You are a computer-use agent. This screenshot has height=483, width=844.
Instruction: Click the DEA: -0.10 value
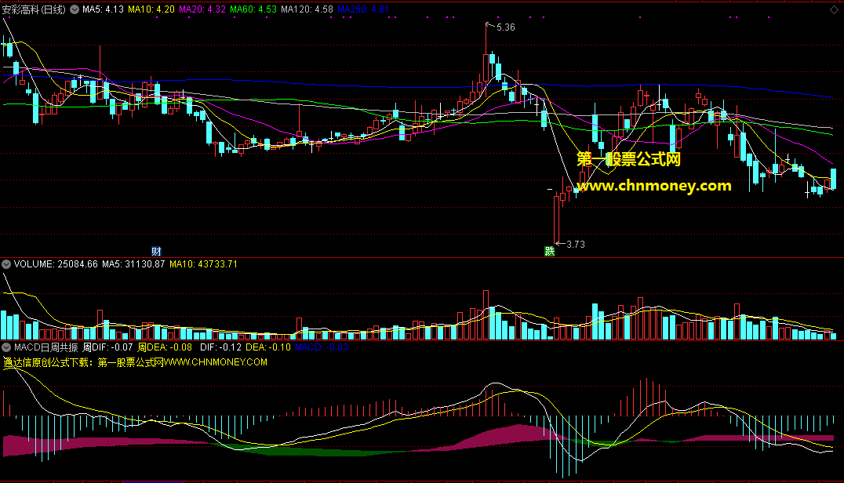(x=268, y=347)
